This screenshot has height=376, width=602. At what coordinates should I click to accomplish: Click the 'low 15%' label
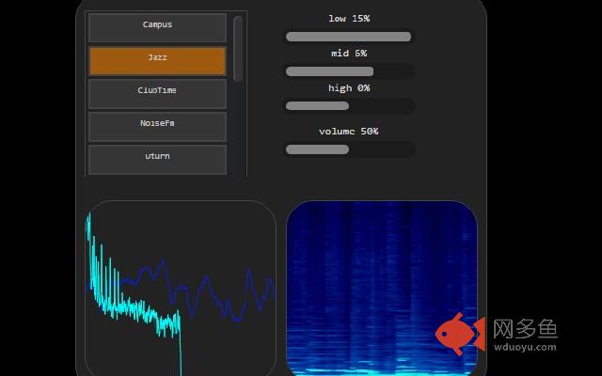(x=349, y=19)
